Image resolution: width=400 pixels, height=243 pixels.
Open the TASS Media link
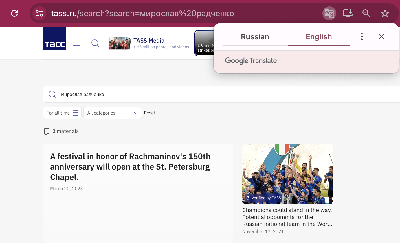[149, 41]
